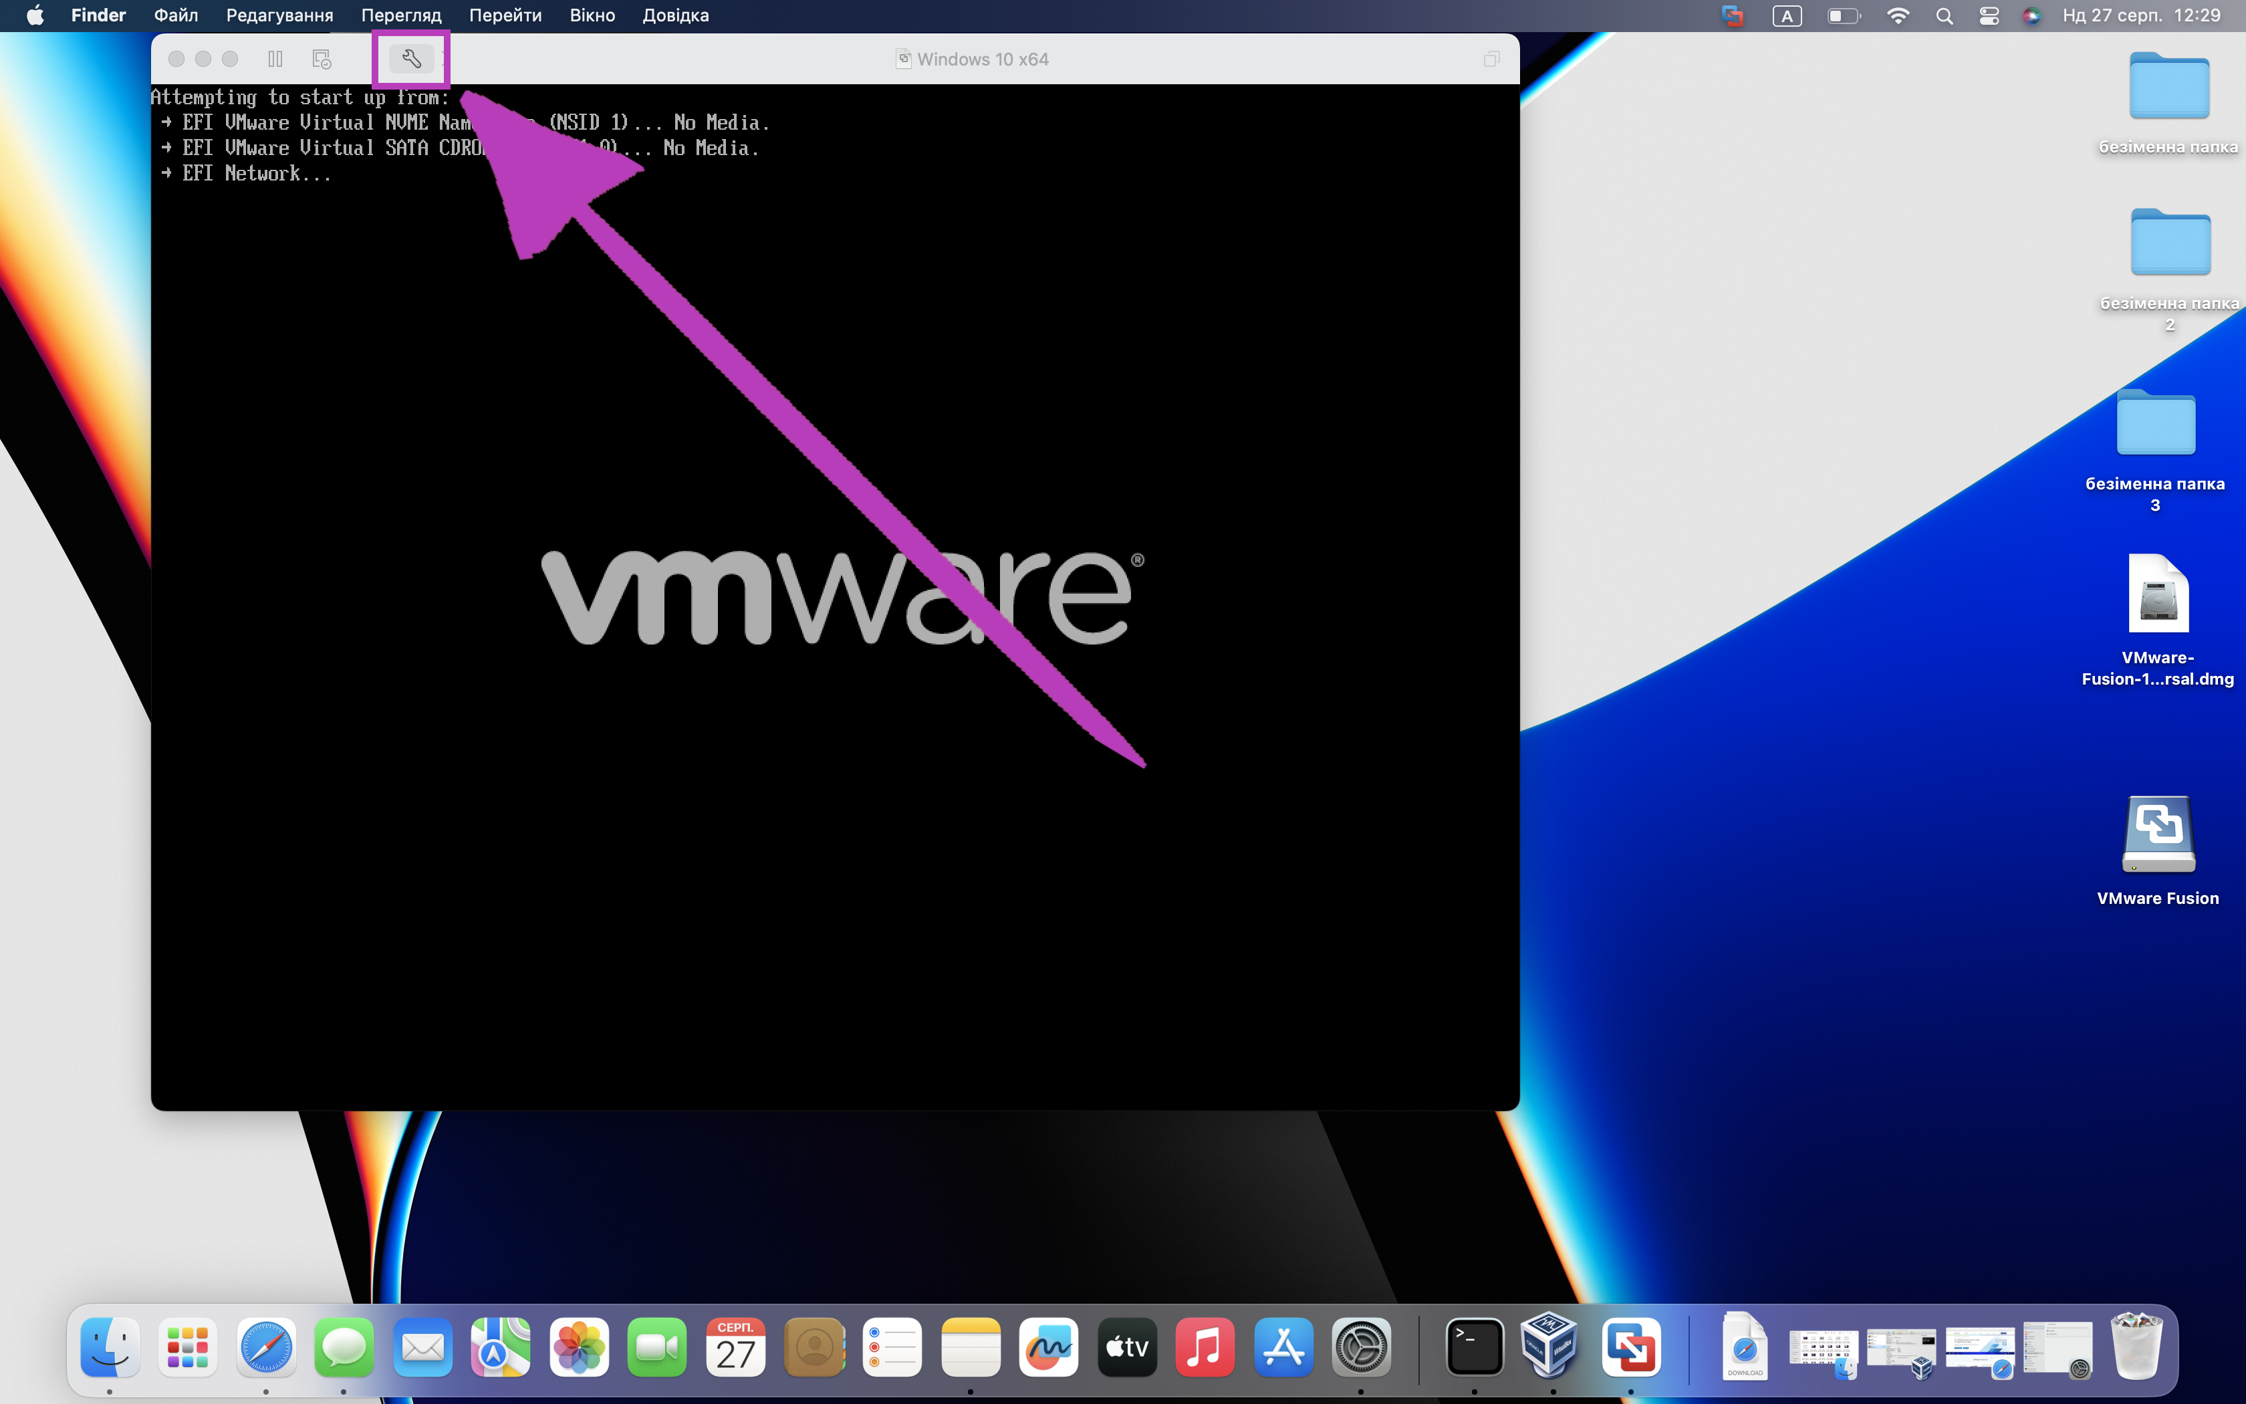The image size is (2246, 1404).
Task: Open FaceTime from the Dock
Action: pos(657,1347)
